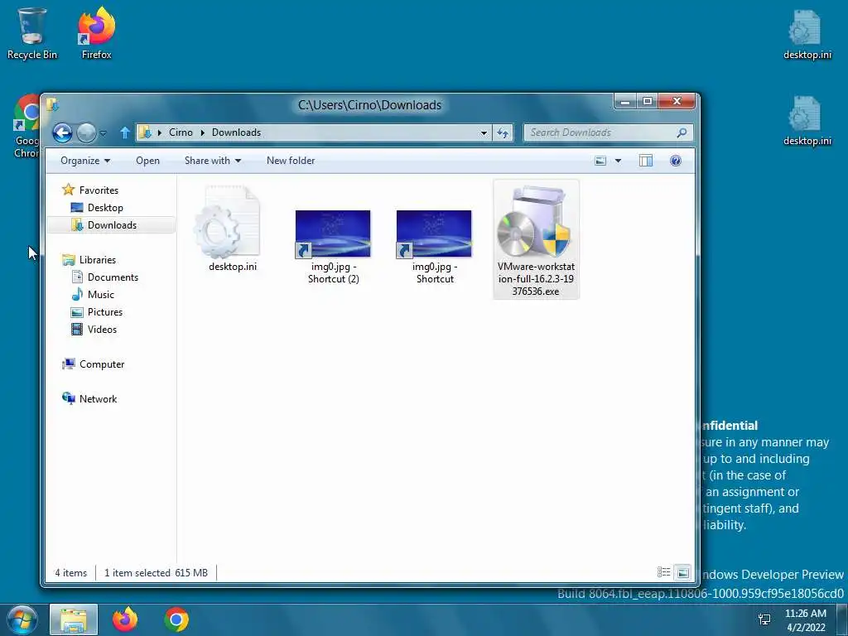This screenshot has height=636, width=848.
Task: Go up one folder level arrow
Action: 125,132
